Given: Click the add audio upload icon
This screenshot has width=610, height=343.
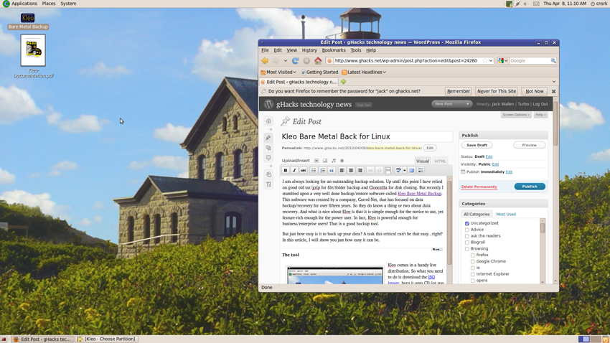Looking at the screenshot, I should pyautogui.click(x=333, y=161).
